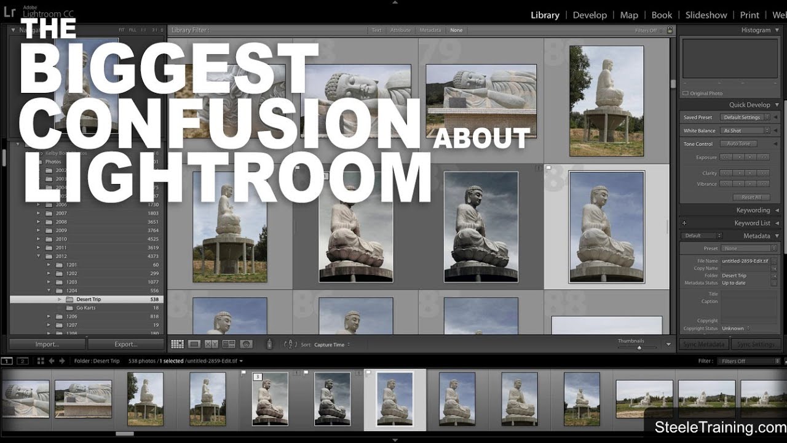Click the icon beside Metadata Status field

(x=774, y=283)
